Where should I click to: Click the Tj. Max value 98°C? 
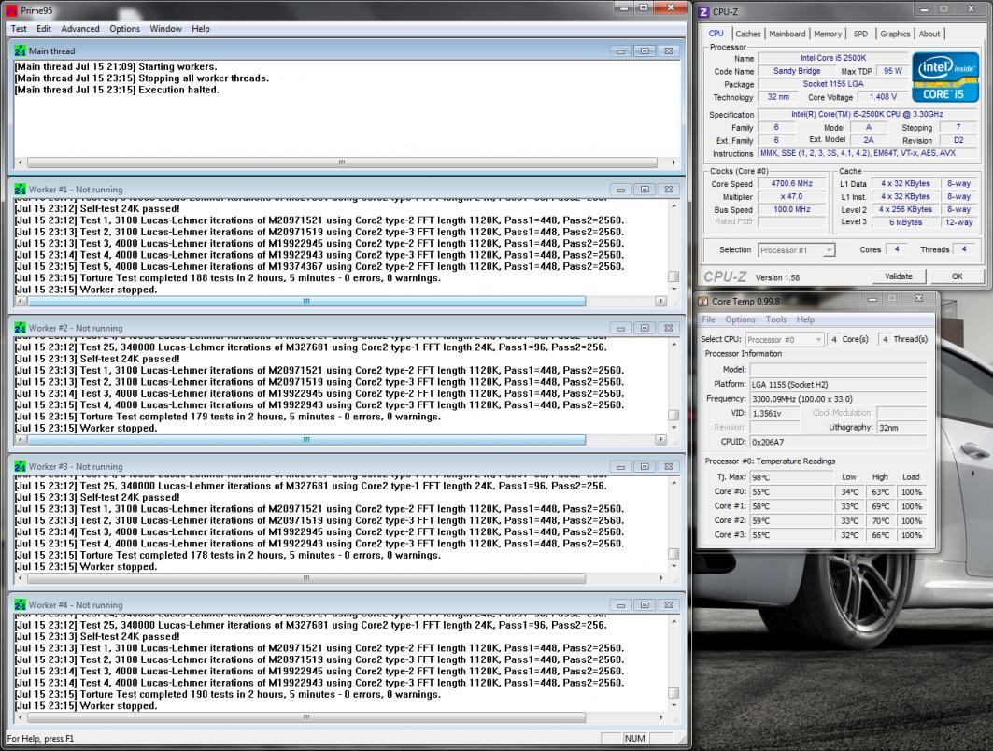pos(791,477)
